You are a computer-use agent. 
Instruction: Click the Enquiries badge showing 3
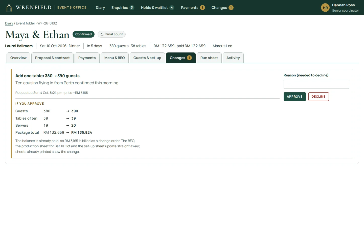(132, 8)
